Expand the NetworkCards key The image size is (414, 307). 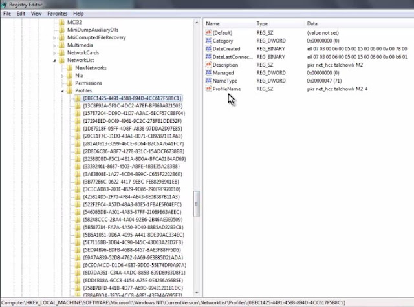point(54,53)
